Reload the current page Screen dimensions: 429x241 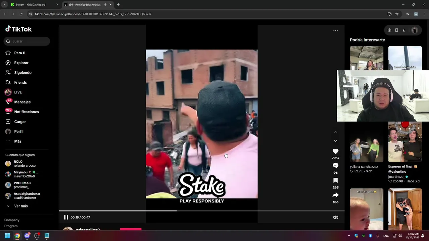pyautogui.click(x=21, y=14)
